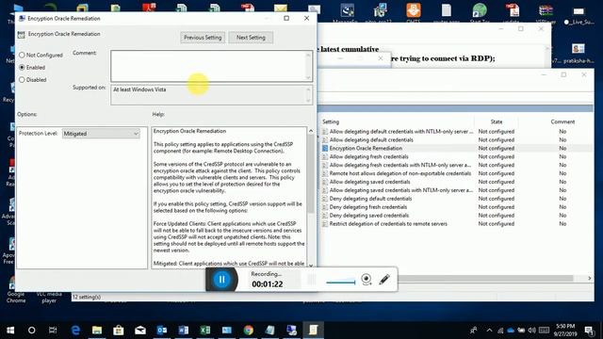The height and width of the screenshot is (339, 603).
Task: Sort by the Comment column header
Action: (562, 121)
